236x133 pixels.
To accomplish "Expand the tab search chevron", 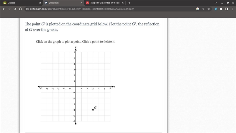I will click(216, 3).
